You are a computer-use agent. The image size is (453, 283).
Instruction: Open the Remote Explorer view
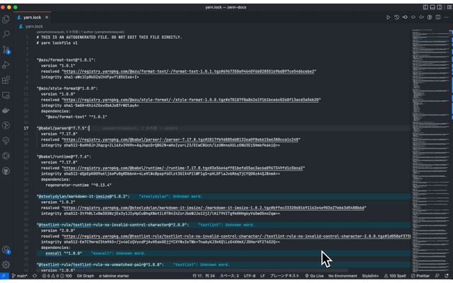click(6, 96)
